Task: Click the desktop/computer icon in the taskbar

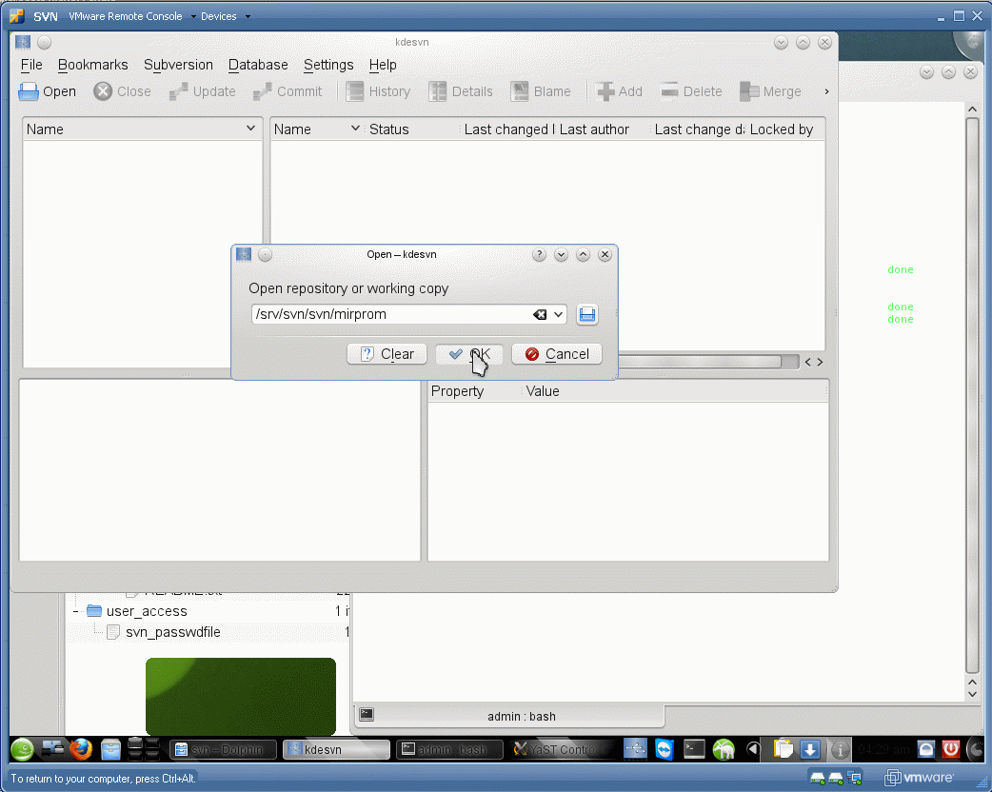Action: [52, 749]
